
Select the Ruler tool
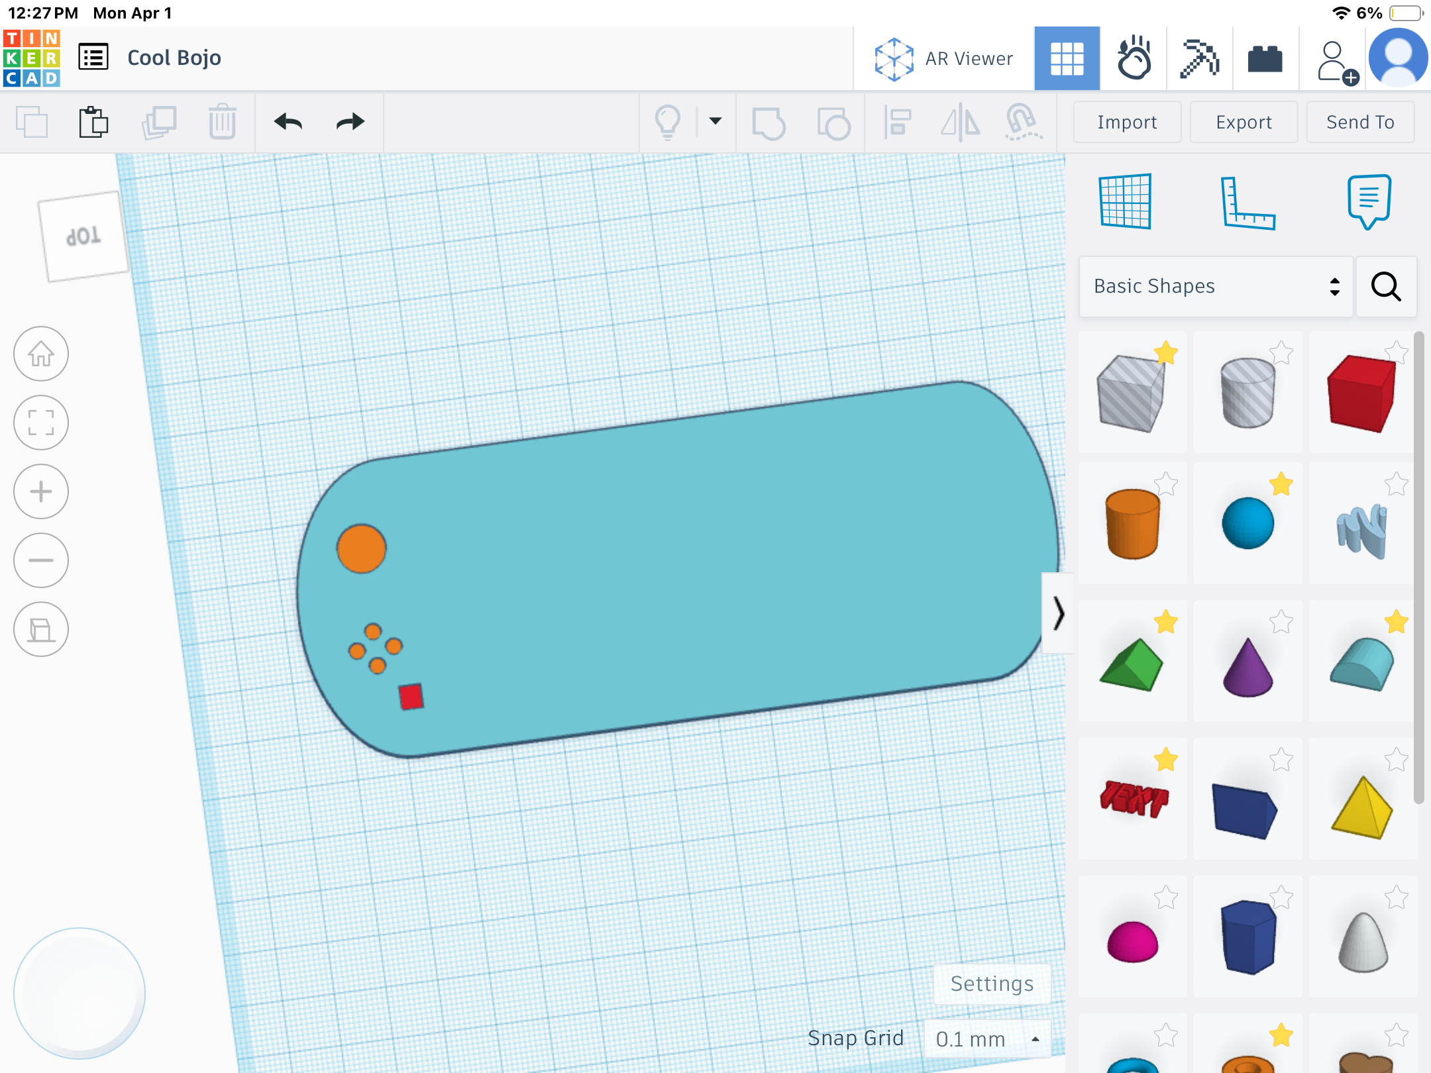(x=1247, y=203)
